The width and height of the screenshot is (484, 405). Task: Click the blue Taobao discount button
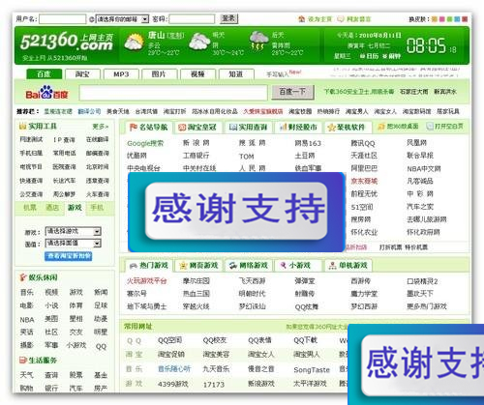(69, 256)
